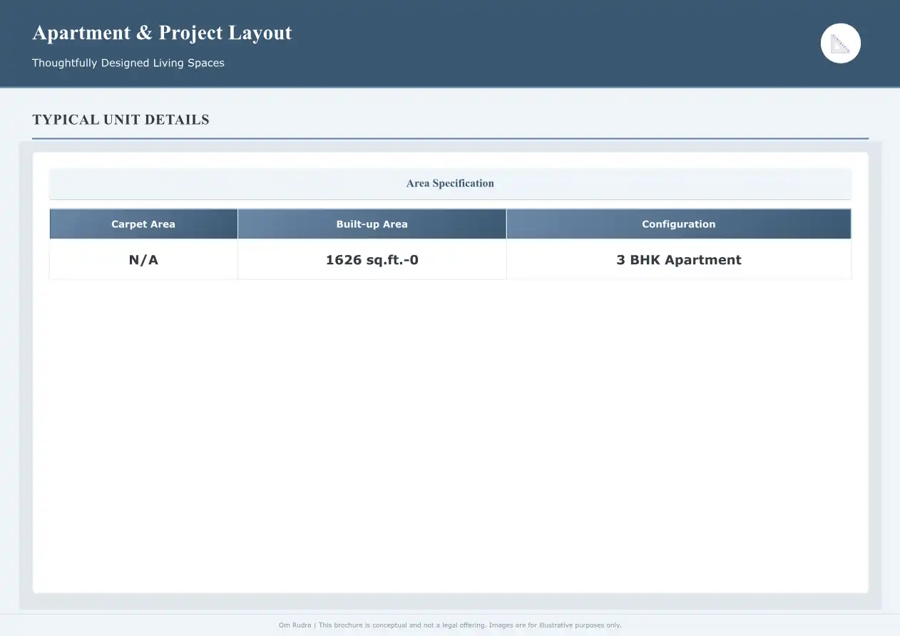Click the Typical Unit Details heading
Screen dimensions: 900x636
pyautogui.click(x=121, y=120)
